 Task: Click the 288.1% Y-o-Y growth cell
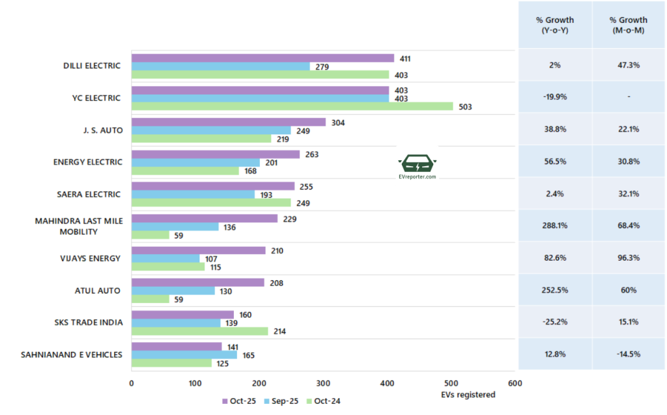pos(554,226)
